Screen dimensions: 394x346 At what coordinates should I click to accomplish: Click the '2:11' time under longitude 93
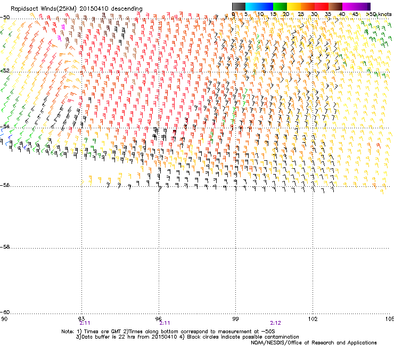pos(85,323)
